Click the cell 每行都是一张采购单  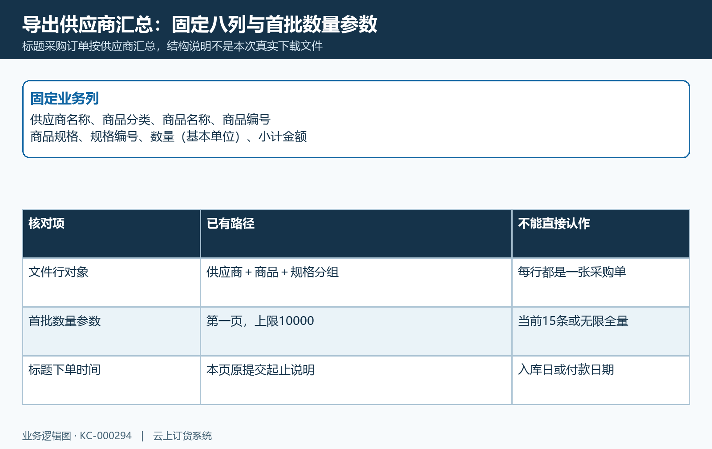coord(601,282)
